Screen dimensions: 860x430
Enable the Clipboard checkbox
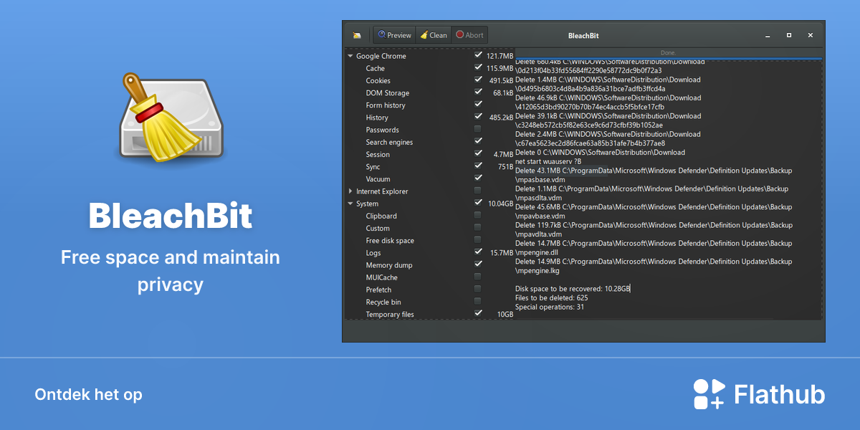[x=478, y=214]
